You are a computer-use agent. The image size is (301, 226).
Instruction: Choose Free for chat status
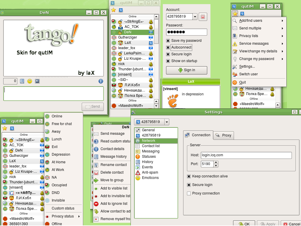(x=62, y=124)
